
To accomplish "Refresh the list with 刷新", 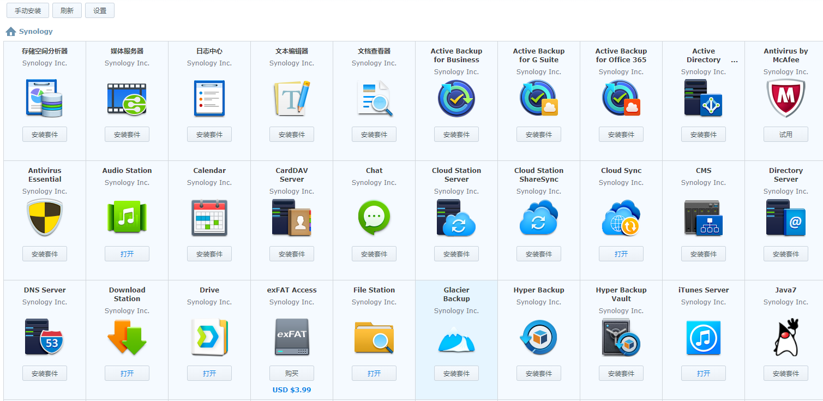I will tap(67, 11).
